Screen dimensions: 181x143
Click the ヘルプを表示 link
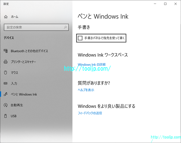pyautogui.click(x=86, y=90)
